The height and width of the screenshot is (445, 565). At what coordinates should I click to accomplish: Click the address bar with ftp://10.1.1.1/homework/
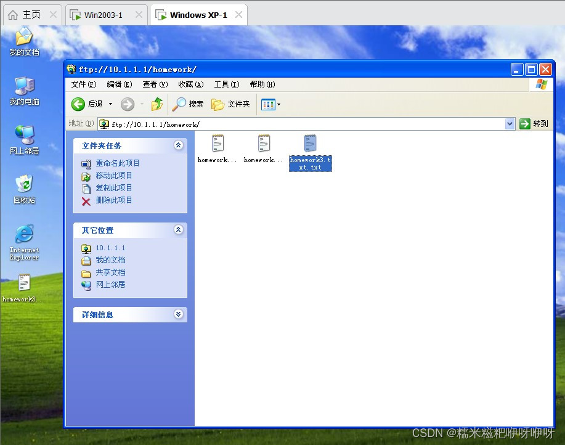[x=306, y=125]
